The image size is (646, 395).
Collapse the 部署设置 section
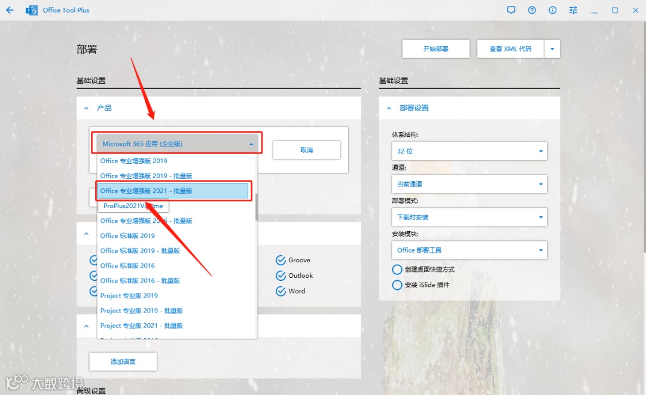[389, 108]
